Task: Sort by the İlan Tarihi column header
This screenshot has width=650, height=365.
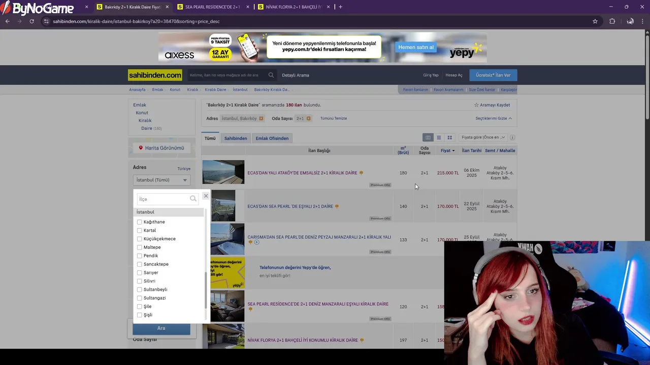Action: click(x=472, y=151)
